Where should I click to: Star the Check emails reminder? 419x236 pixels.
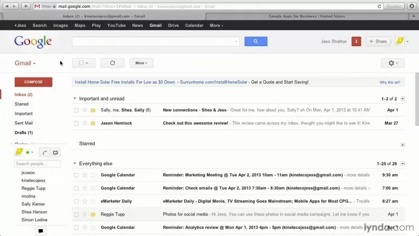pos(85,188)
